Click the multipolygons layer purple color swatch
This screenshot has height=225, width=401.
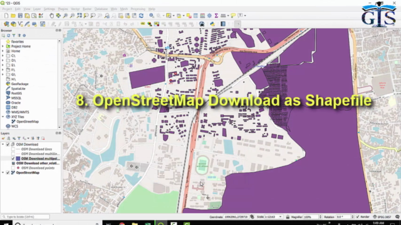(18, 159)
